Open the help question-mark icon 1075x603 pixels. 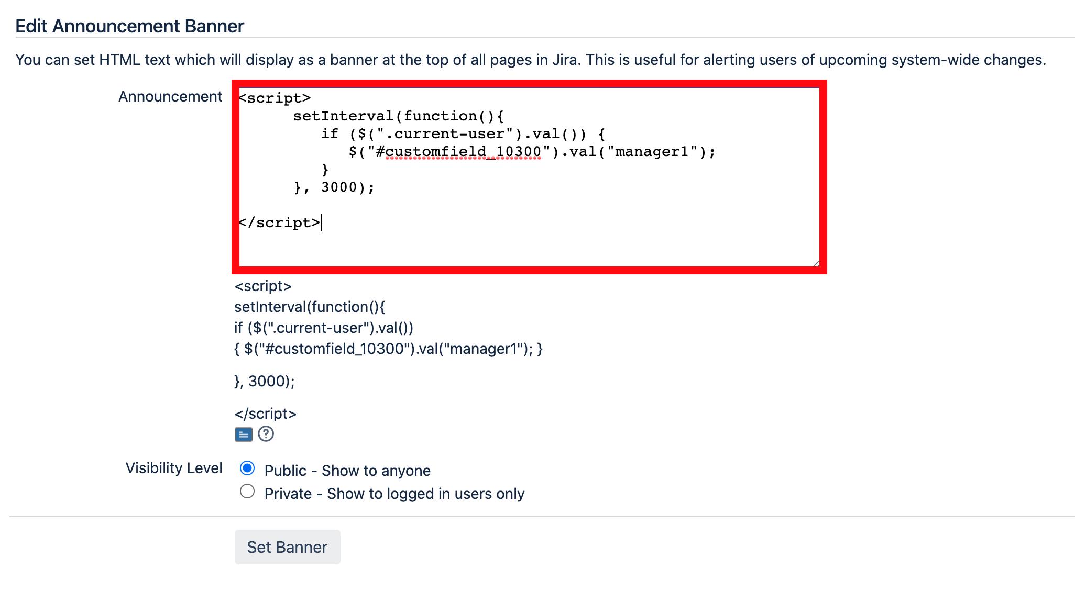point(266,434)
